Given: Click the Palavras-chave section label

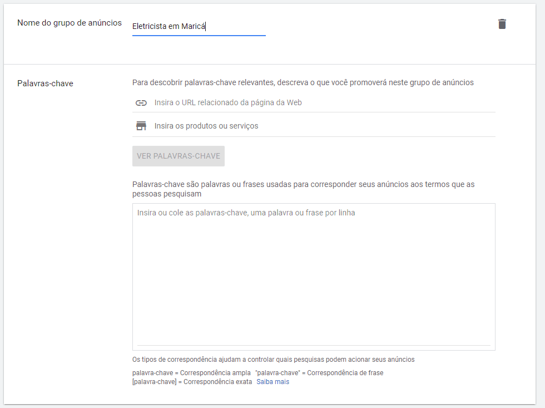Looking at the screenshot, I should [x=45, y=83].
